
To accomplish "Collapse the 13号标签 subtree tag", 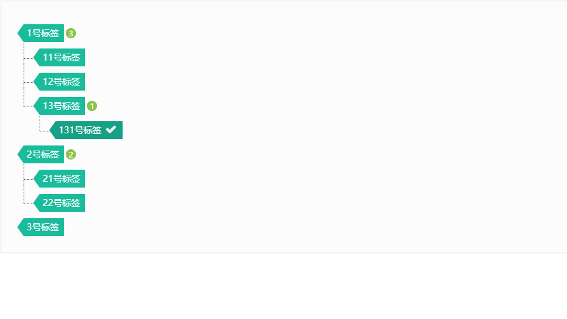I will tap(59, 106).
